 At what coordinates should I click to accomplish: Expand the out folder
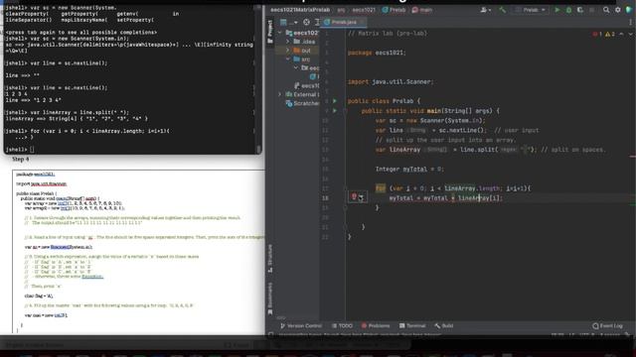288,51
